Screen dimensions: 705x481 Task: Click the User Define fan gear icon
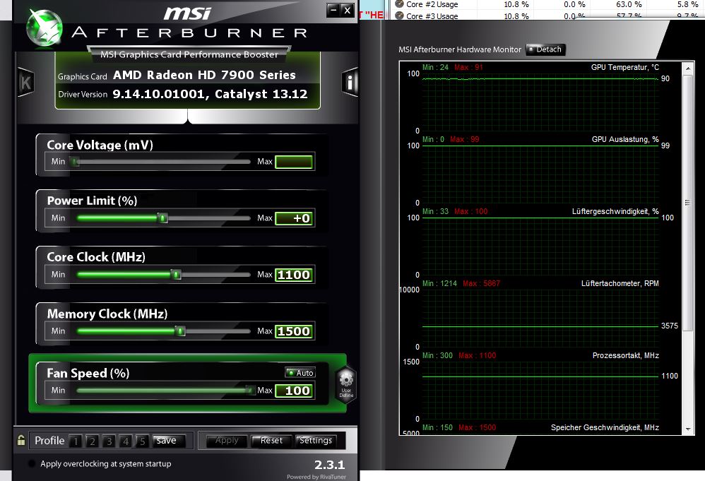tap(345, 384)
